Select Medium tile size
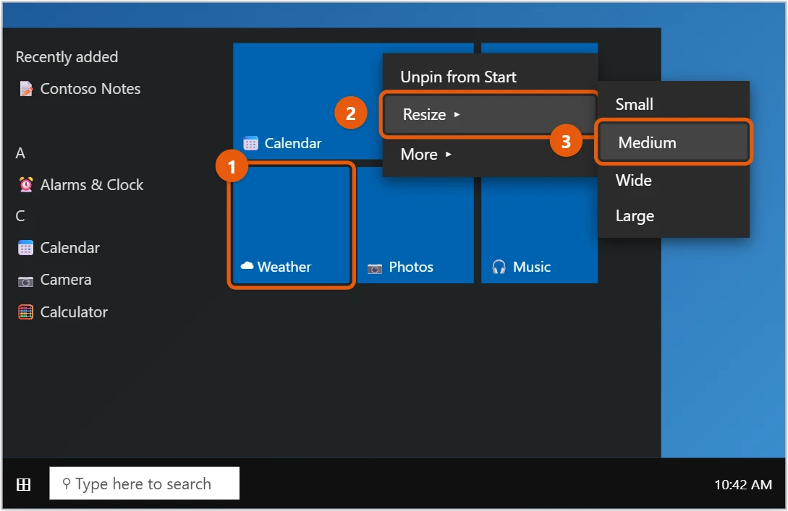This screenshot has width=788, height=511. 674,142
